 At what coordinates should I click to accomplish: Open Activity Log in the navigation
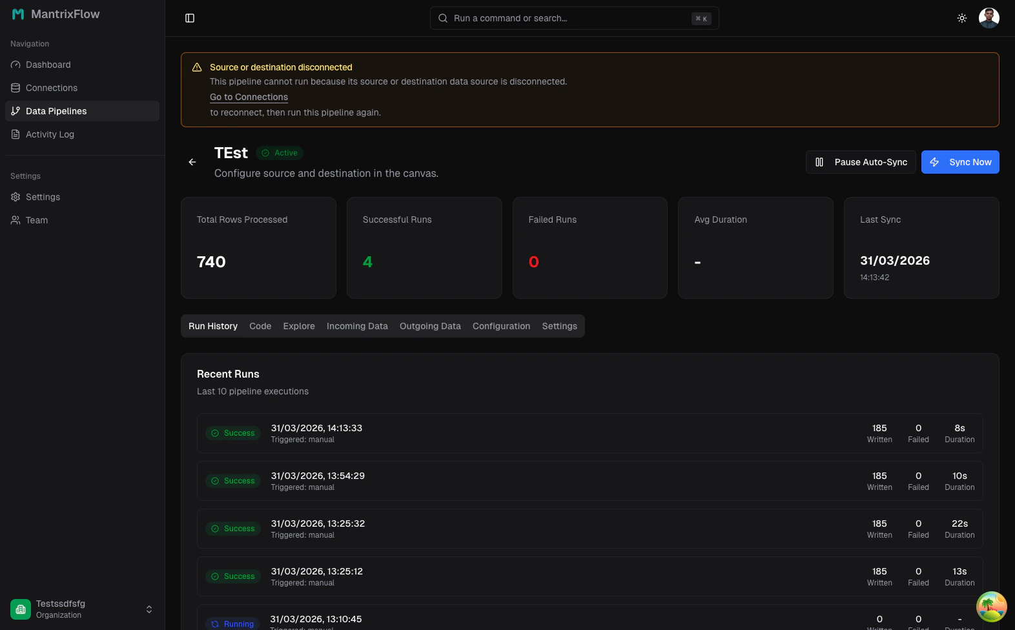click(82, 134)
